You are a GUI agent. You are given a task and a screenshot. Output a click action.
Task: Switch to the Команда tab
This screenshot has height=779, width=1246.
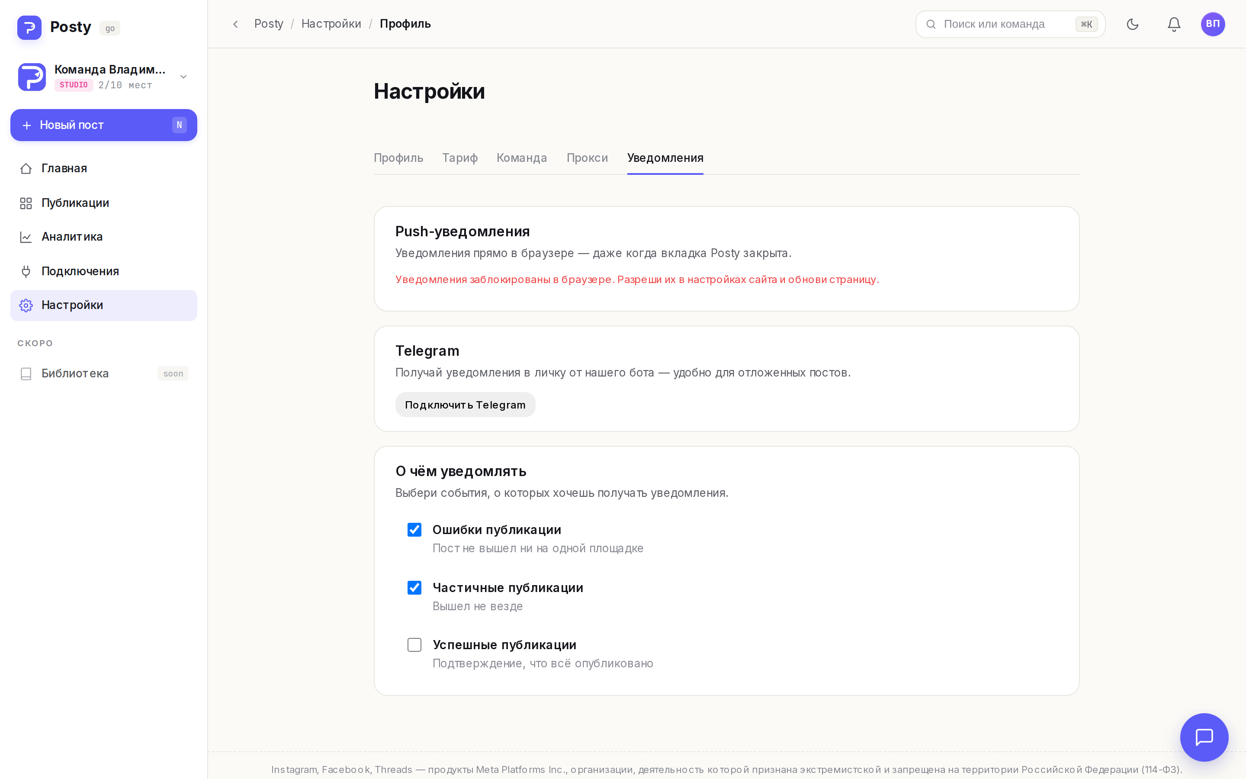point(522,158)
